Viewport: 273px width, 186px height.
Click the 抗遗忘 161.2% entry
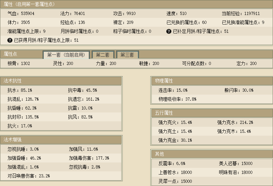coord(83,99)
